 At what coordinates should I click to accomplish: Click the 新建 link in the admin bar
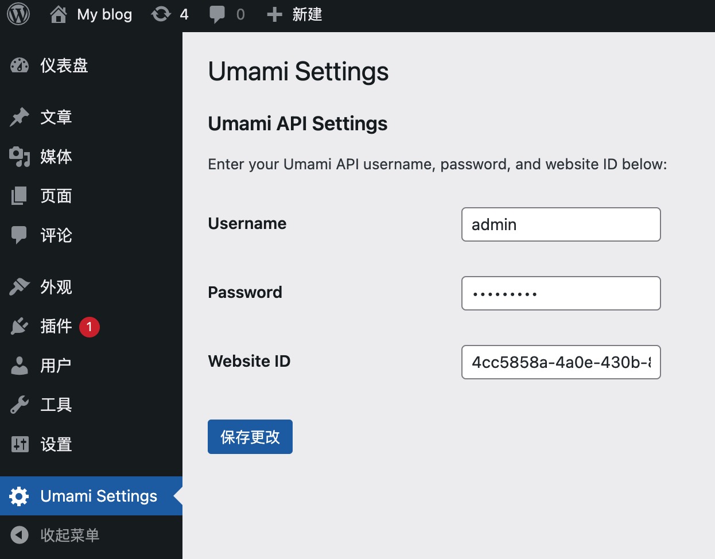[307, 14]
